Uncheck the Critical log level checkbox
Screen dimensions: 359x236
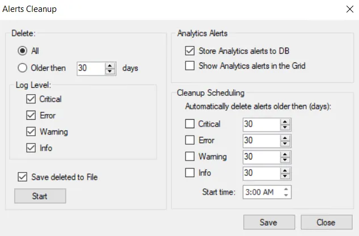point(31,99)
